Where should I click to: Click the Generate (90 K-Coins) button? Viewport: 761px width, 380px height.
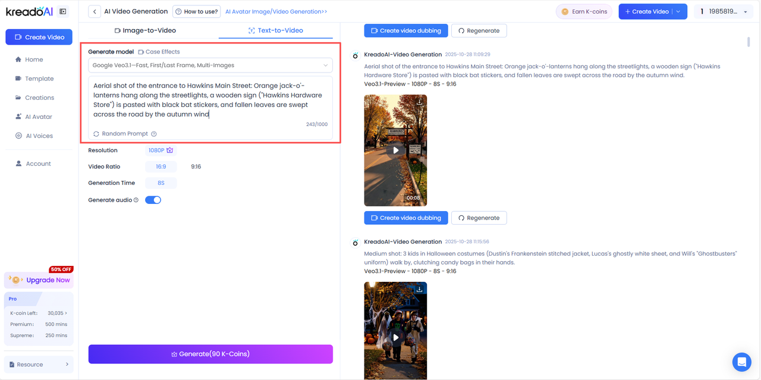(x=210, y=354)
